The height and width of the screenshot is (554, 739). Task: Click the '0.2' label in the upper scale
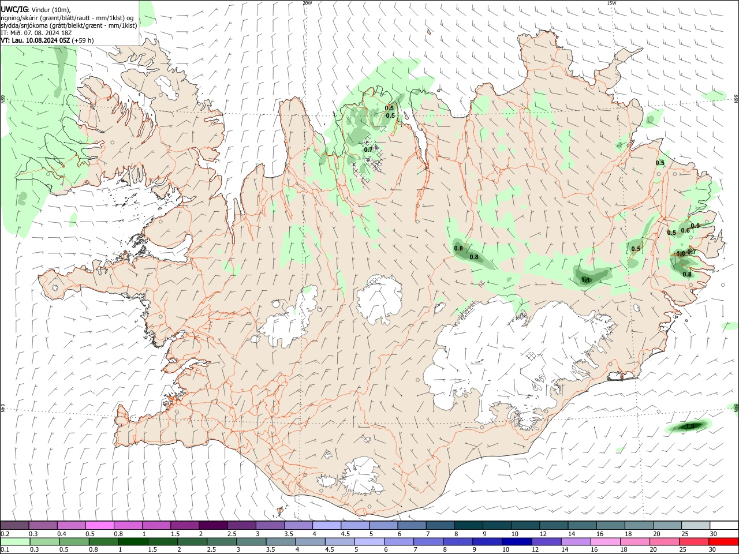point(5,534)
